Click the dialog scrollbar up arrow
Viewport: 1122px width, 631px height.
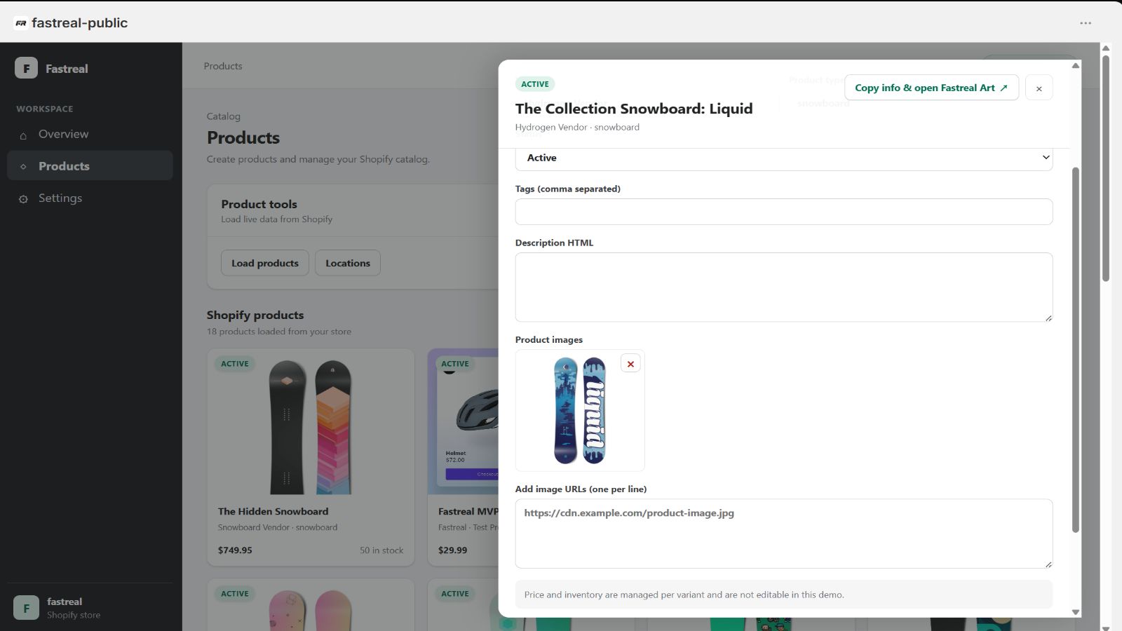tap(1076, 66)
